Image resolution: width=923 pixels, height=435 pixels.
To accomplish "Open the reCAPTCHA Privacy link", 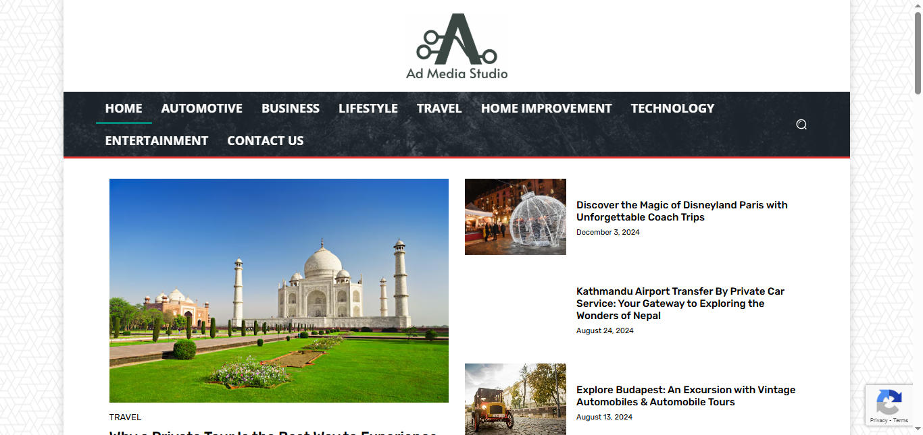I will click(878, 420).
